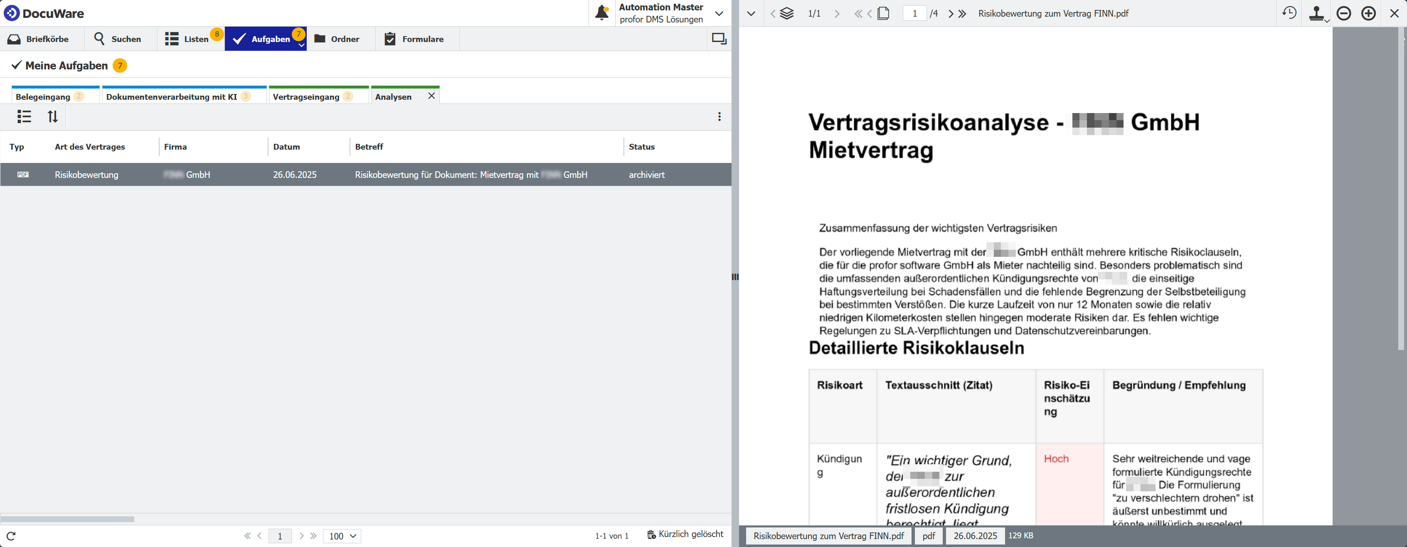Expand the Automation Master user menu

(x=719, y=13)
